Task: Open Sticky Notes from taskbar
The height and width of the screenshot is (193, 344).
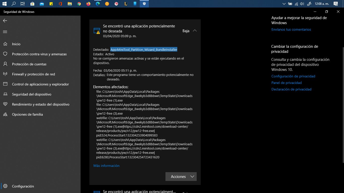Action: (x=51, y=4)
